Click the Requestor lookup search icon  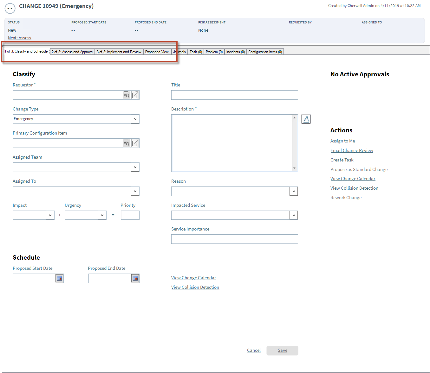click(x=126, y=95)
